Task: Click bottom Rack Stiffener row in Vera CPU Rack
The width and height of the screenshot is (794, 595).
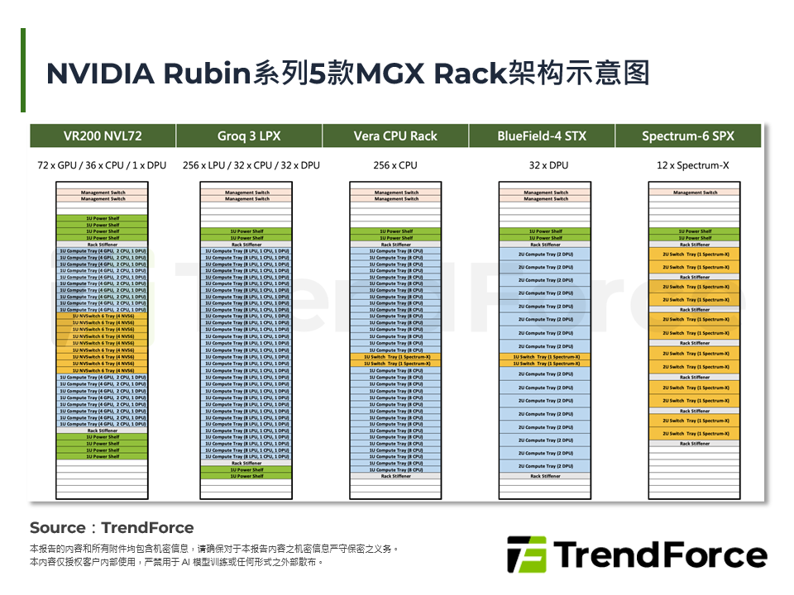Action: pyautogui.click(x=396, y=476)
